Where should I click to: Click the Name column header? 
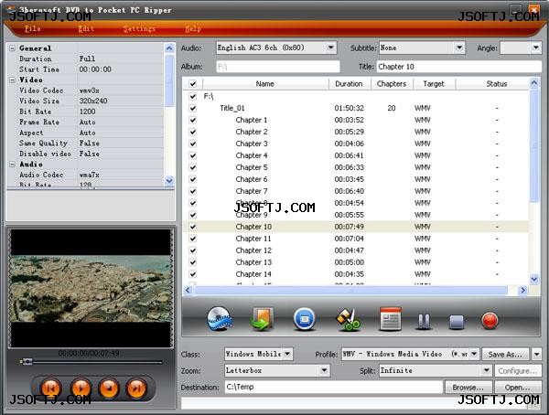pyautogui.click(x=265, y=83)
